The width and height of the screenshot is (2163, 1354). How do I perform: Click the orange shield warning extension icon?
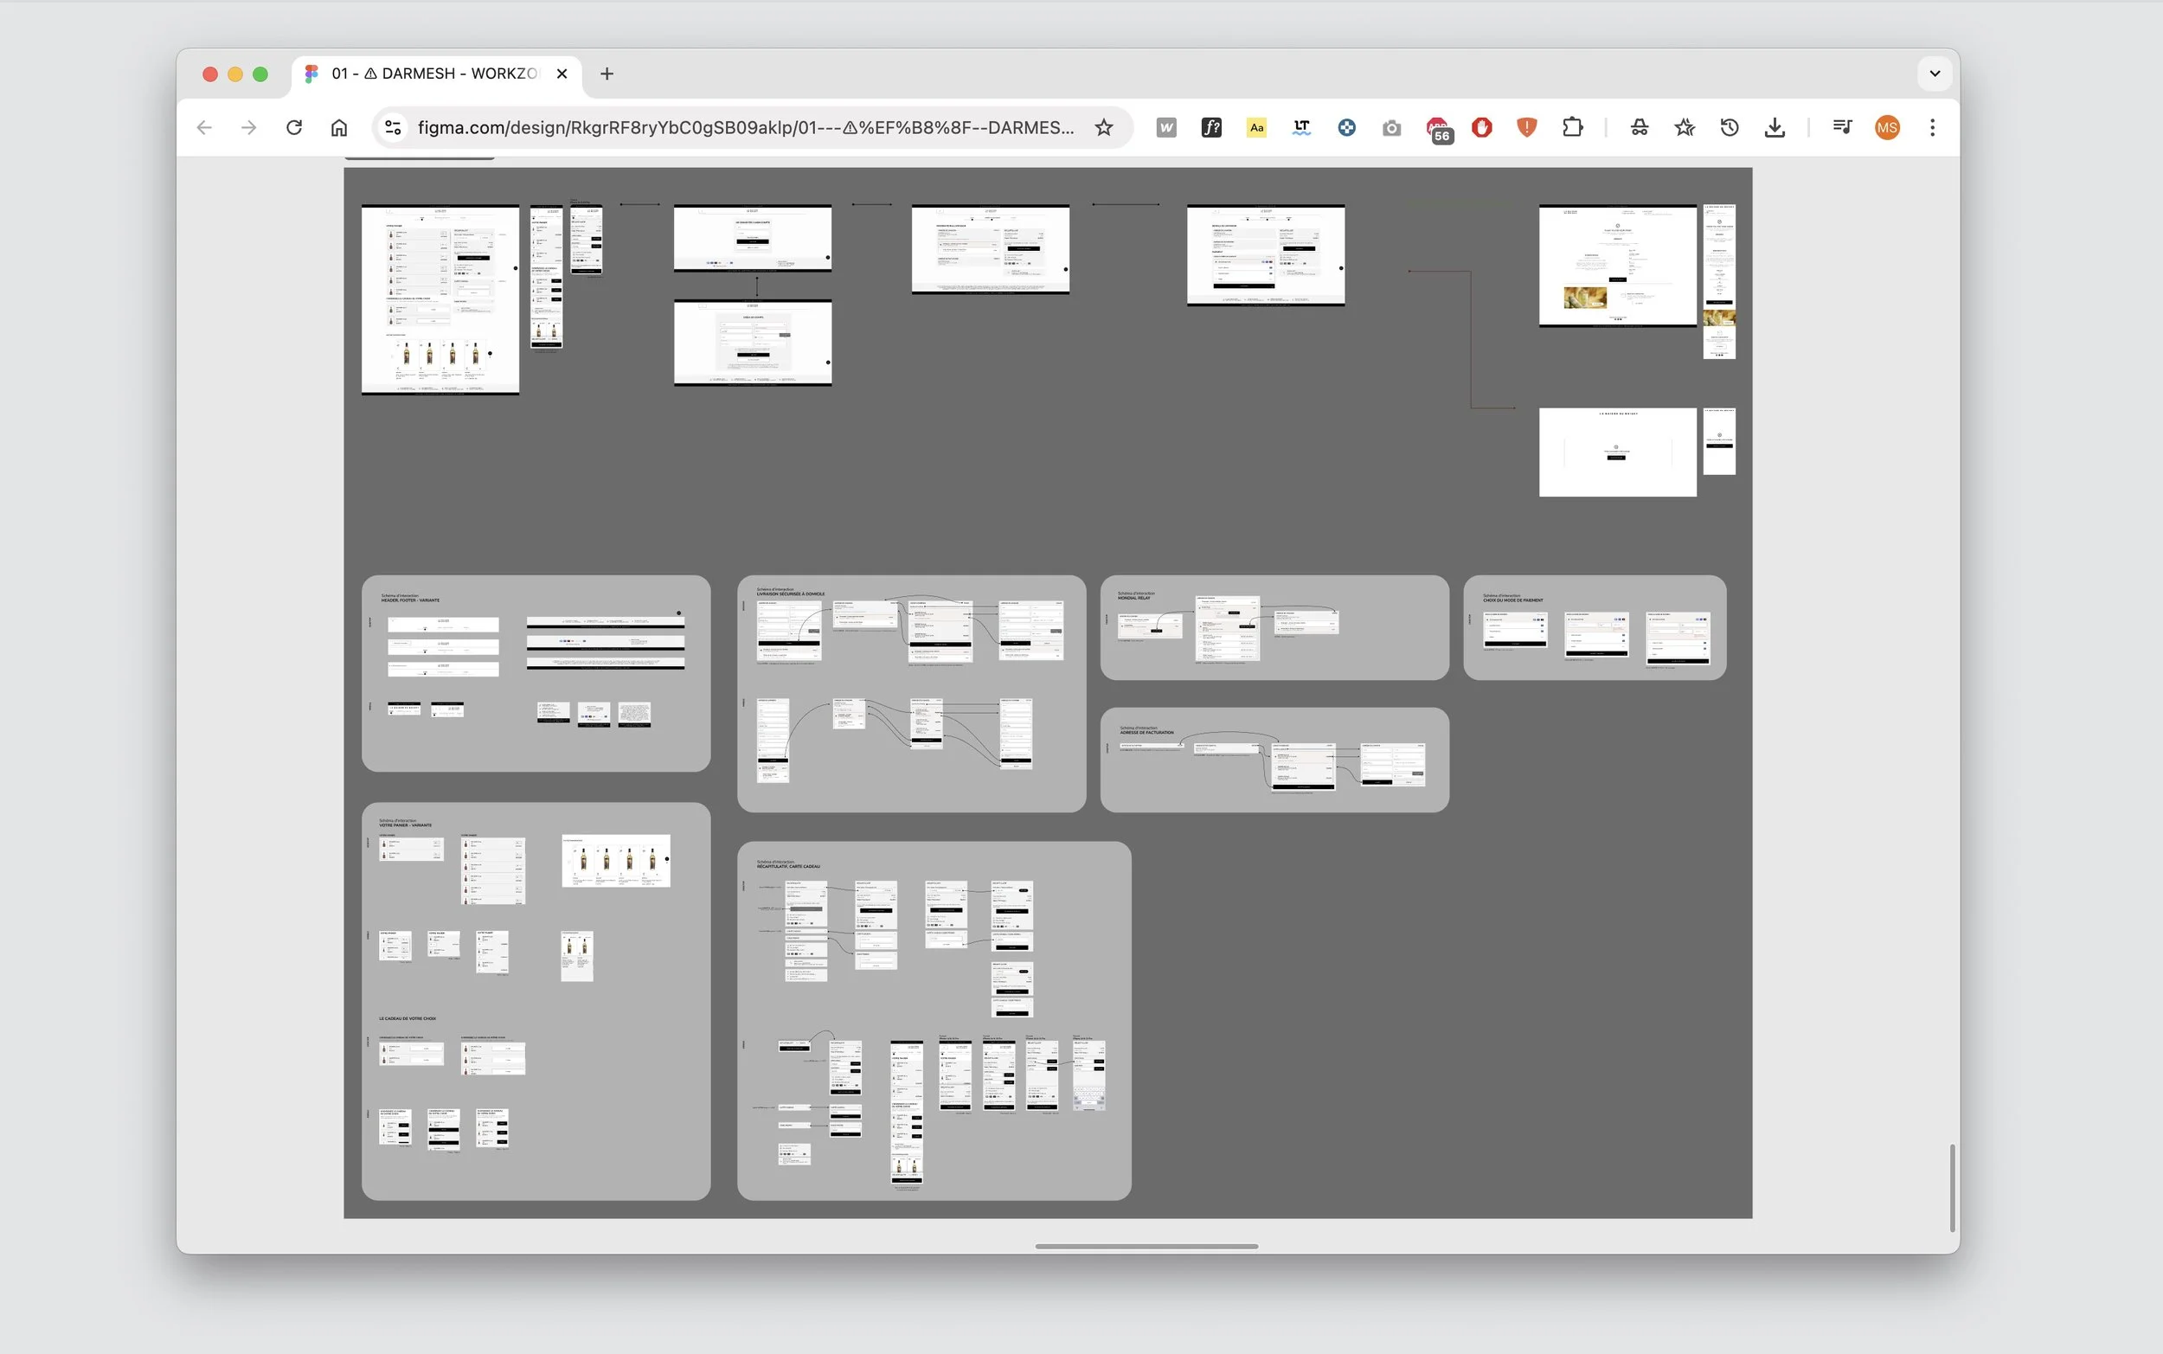click(1526, 128)
